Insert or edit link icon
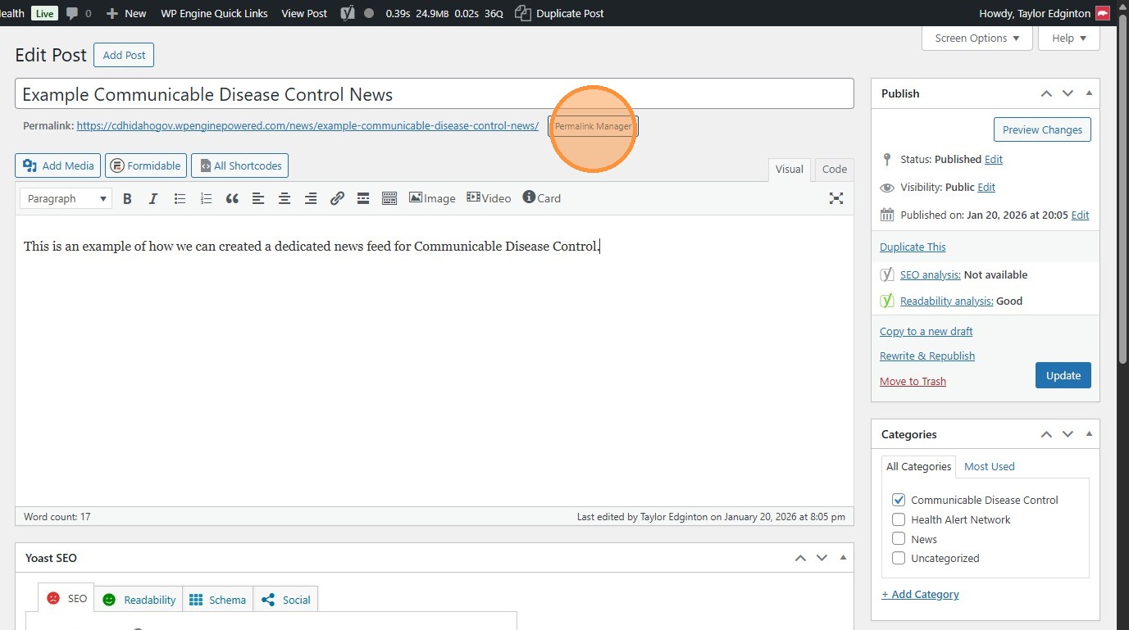This screenshot has height=630, width=1129. pyautogui.click(x=337, y=198)
